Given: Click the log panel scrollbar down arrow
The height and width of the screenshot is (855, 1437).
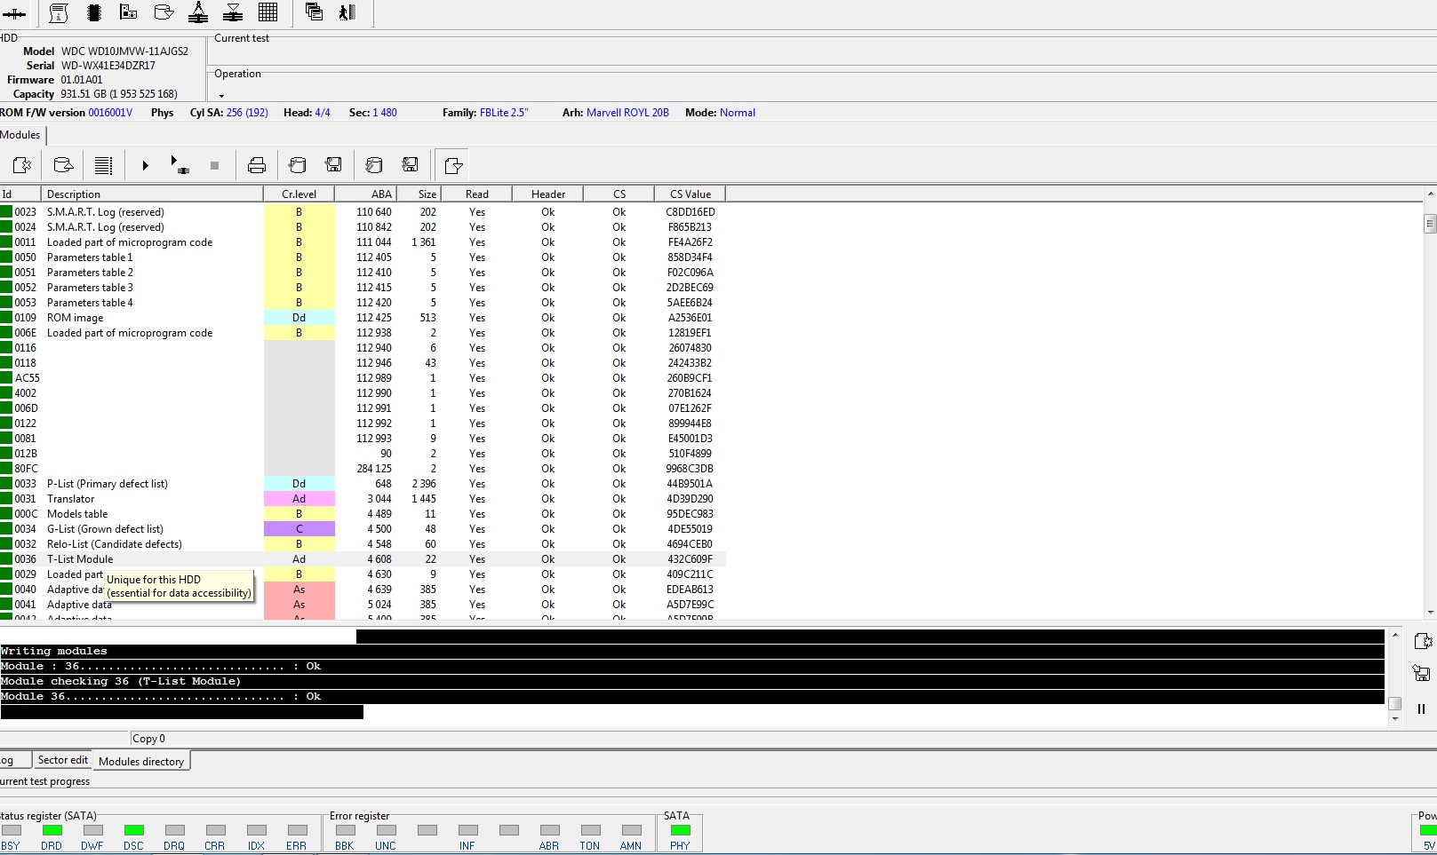Looking at the screenshot, I should click(1395, 719).
